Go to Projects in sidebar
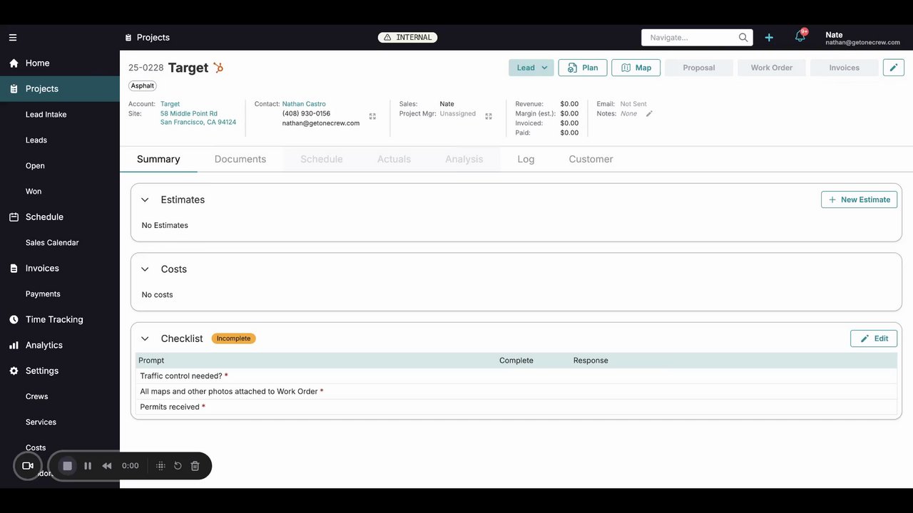Image resolution: width=913 pixels, height=513 pixels. pyautogui.click(x=60, y=89)
